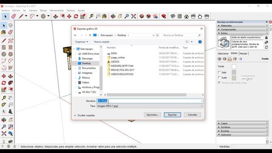Click the Cancelar button
The height and width of the screenshot is (153, 272).
tap(192, 115)
